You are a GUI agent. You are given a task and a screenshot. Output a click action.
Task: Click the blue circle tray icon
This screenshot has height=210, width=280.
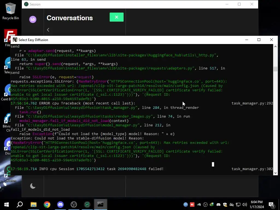[186, 205]
